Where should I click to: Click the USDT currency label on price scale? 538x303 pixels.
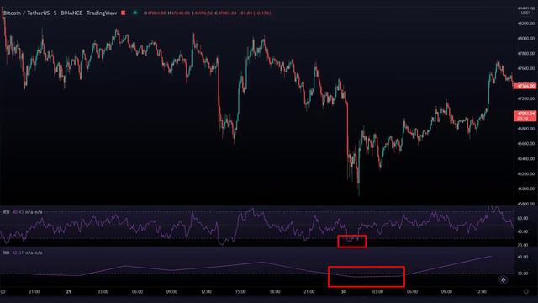point(526,13)
